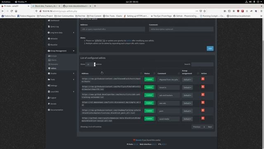Reload the page in Firefox
Image resolution: width=264 pixels, height=149 pixels.
tap(12, 11)
